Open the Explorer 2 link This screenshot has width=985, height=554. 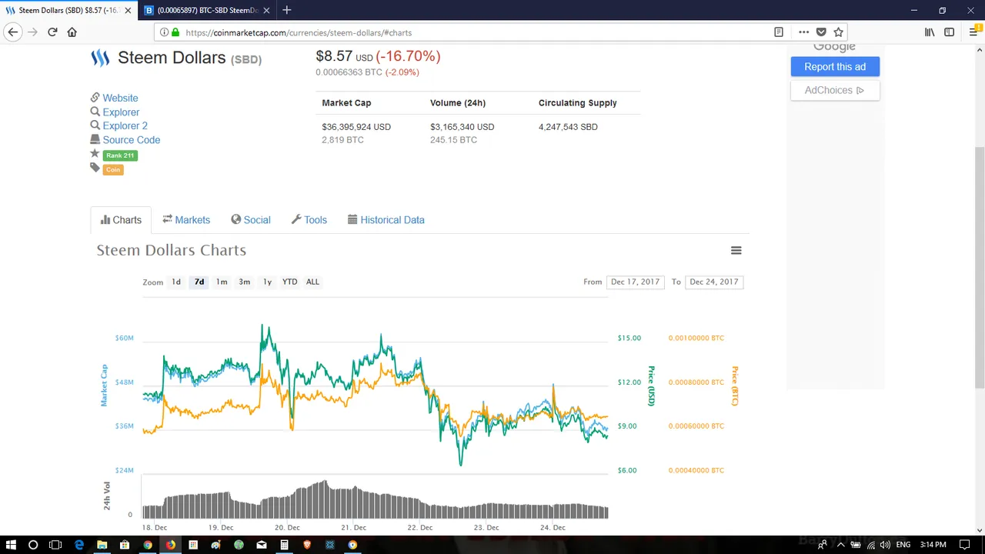tap(125, 126)
